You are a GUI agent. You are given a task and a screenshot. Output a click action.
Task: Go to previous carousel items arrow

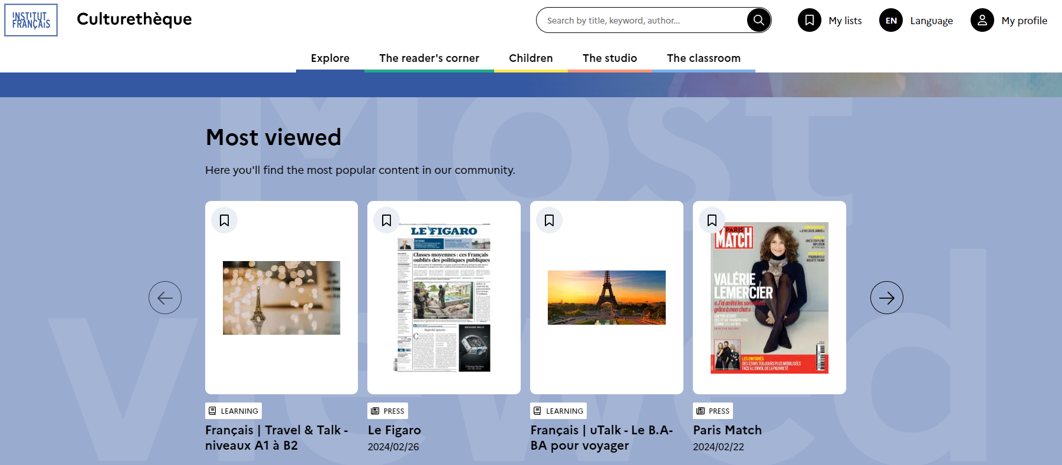coord(165,298)
